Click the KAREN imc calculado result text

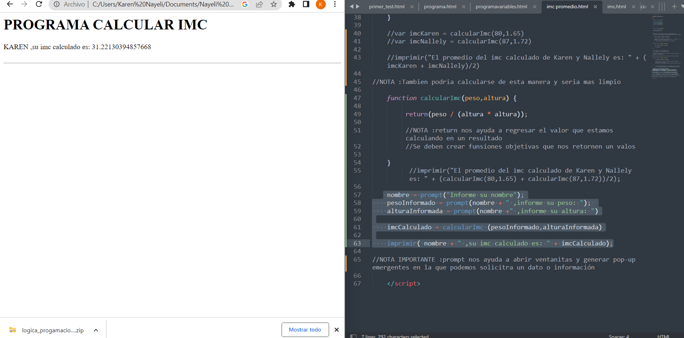(x=77, y=47)
